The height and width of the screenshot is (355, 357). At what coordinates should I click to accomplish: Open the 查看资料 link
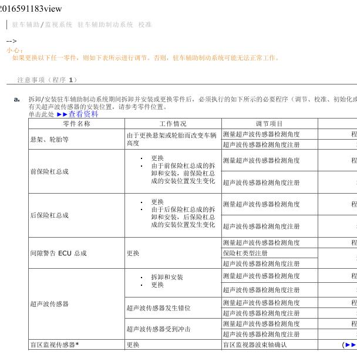[x=83, y=114]
